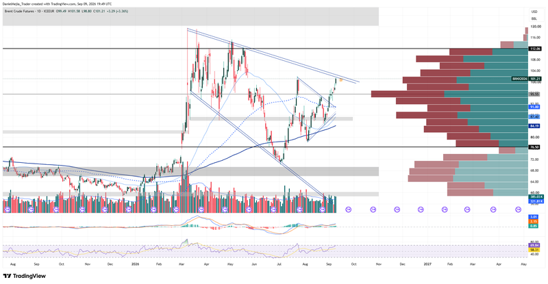Click the 2027 year label on time axis
The image size is (548, 284).
click(427, 264)
